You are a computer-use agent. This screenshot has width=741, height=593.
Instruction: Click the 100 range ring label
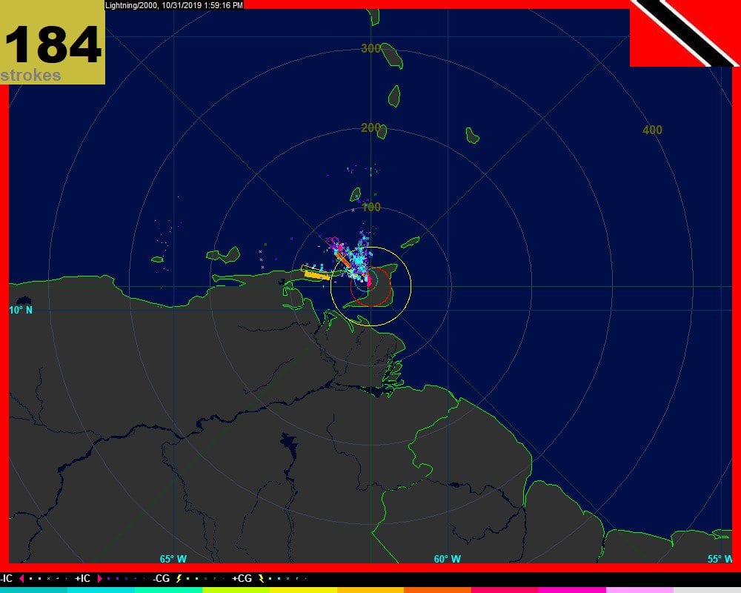pos(371,207)
